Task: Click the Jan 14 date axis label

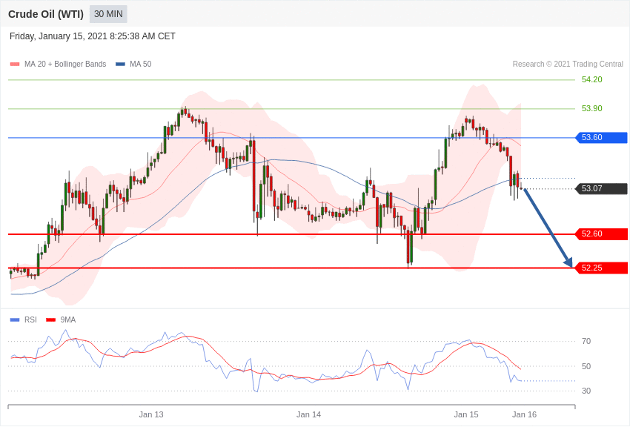Action: (x=308, y=414)
